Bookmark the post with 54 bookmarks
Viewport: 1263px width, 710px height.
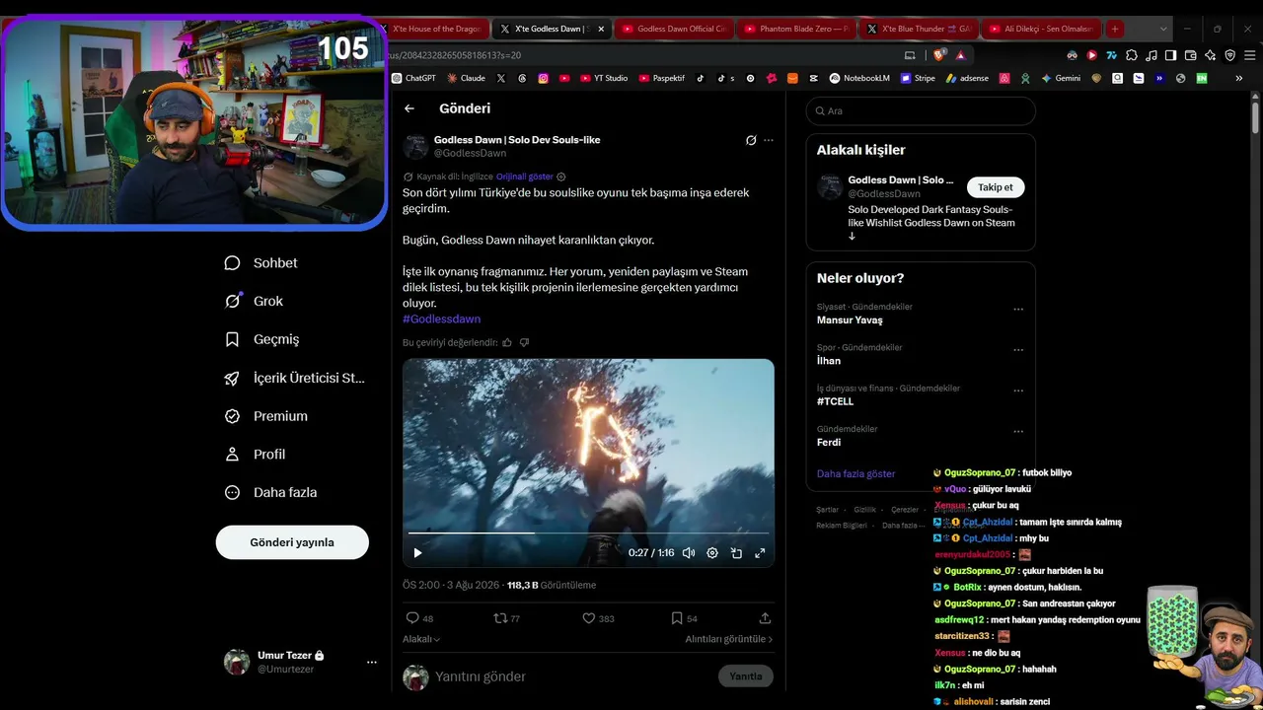pos(677,618)
